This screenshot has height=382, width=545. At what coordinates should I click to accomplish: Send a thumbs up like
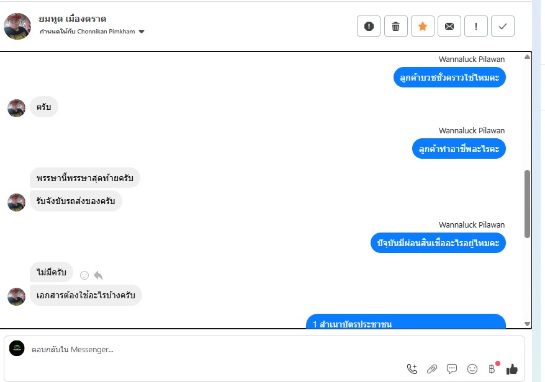(x=511, y=369)
